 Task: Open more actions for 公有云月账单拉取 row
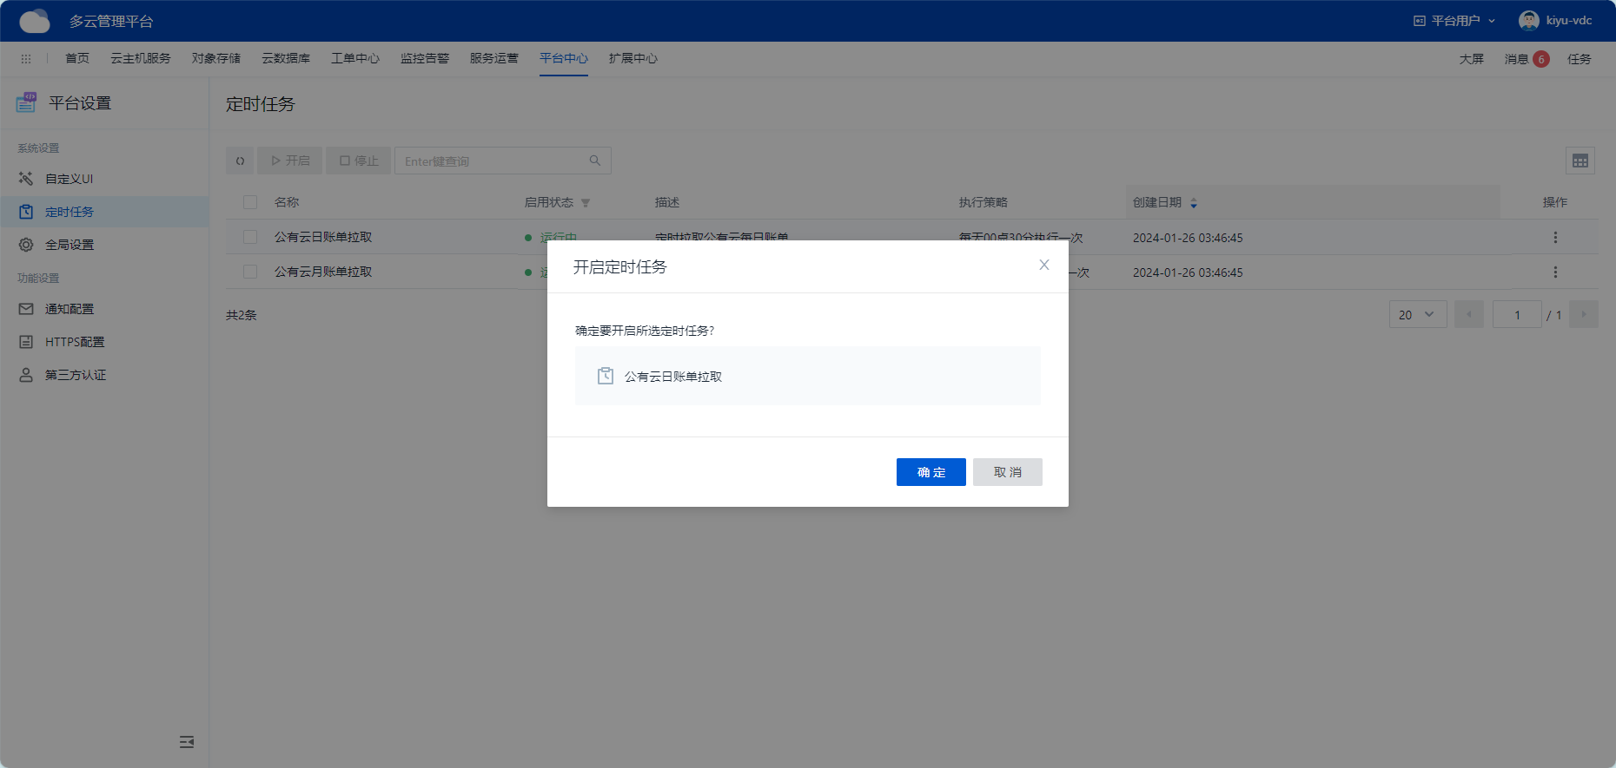(1554, 272)
